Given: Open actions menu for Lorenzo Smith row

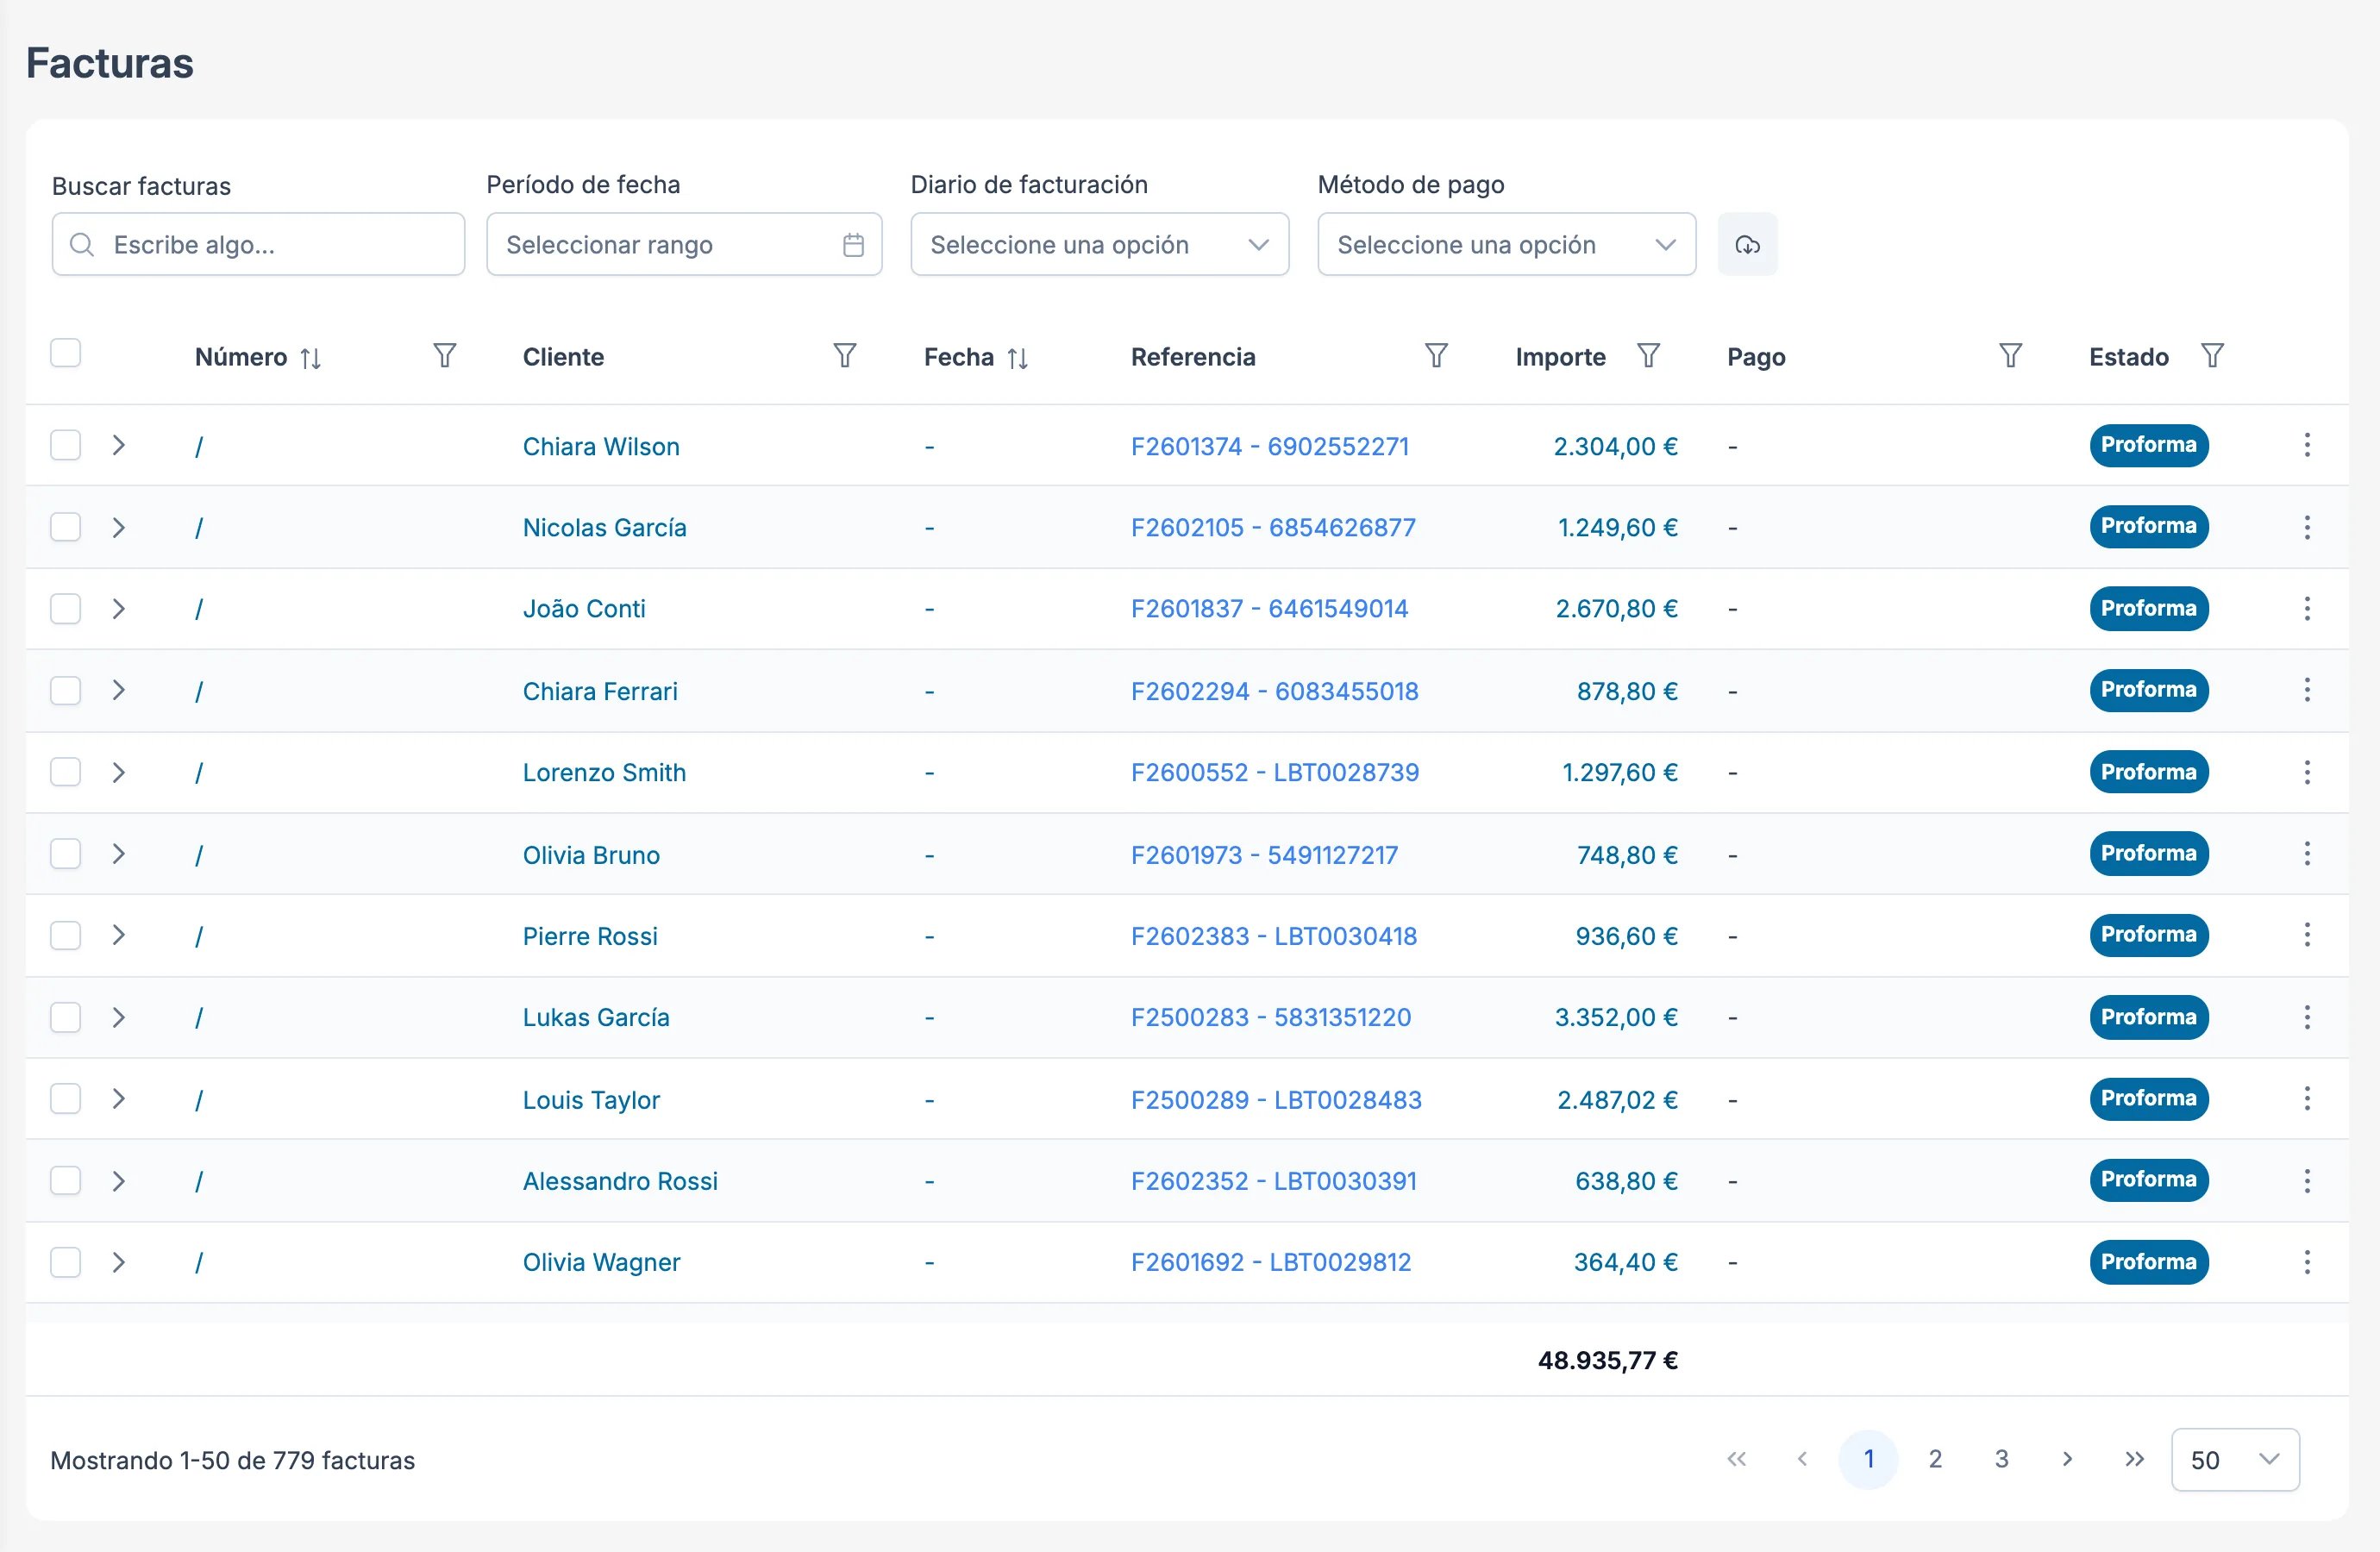Looking at the screenshot, I should pos(2307,772).
